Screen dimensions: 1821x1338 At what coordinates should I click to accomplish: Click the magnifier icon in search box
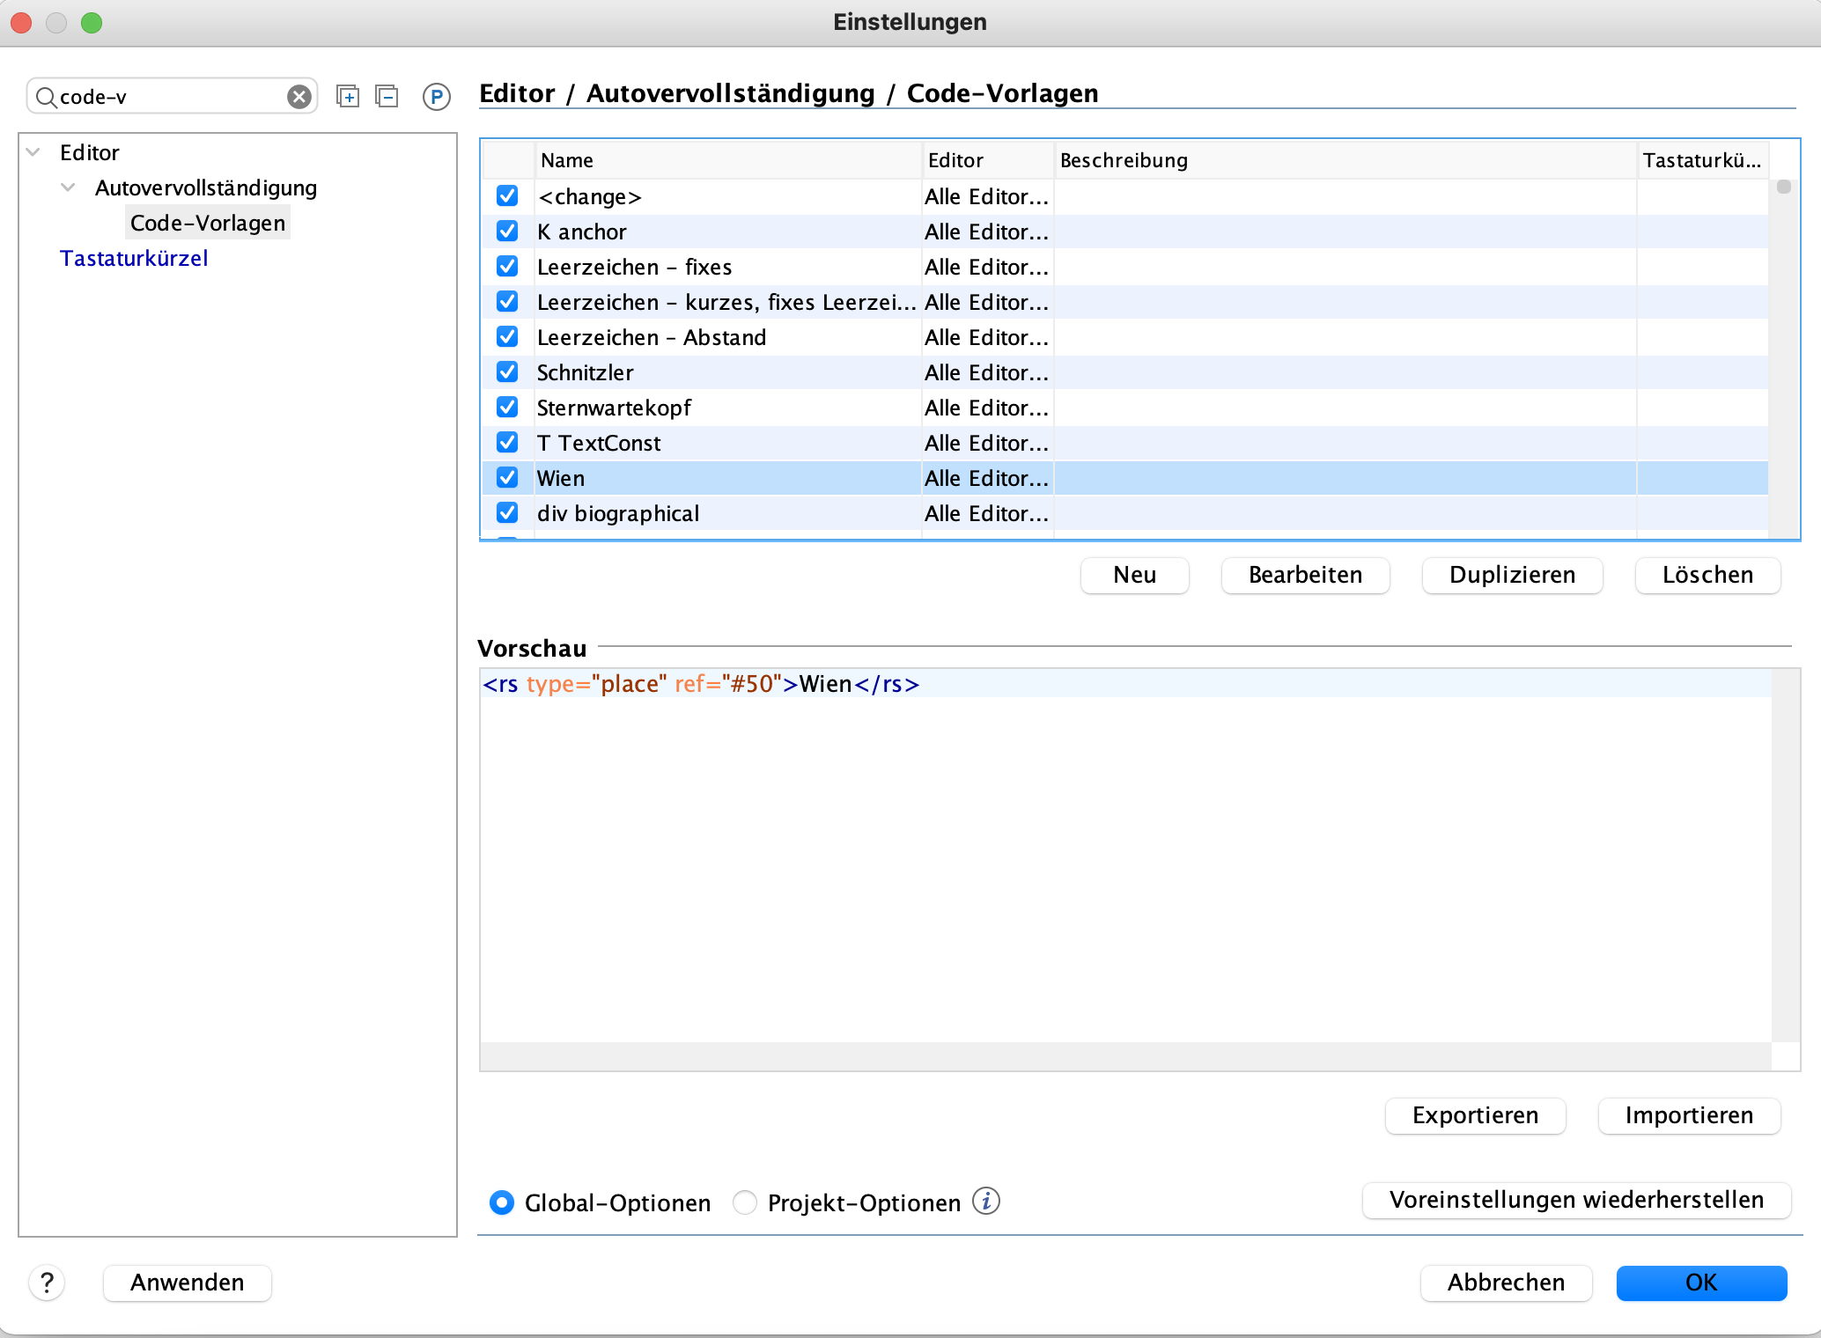[46, 97]
